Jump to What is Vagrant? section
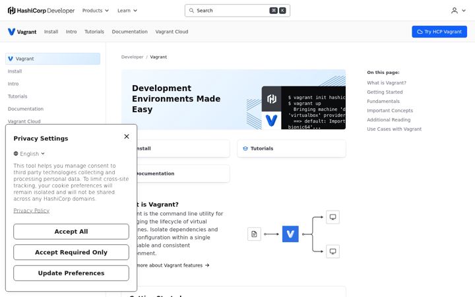The image size is (475, 297). pos(387,82)
